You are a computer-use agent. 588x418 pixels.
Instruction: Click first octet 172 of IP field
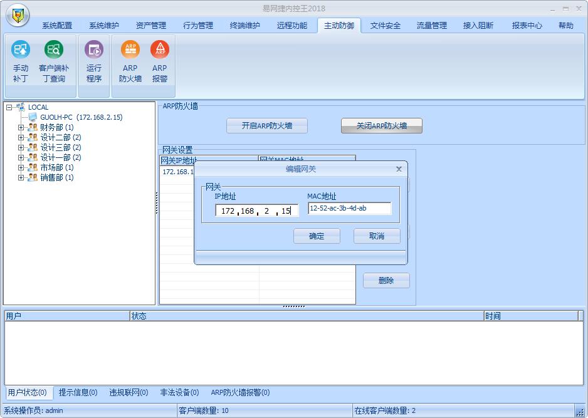[x=228, y=211]
